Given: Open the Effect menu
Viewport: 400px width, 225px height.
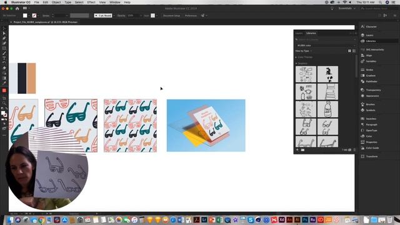Looking at the screenshot, I should [x=91, y=2].
